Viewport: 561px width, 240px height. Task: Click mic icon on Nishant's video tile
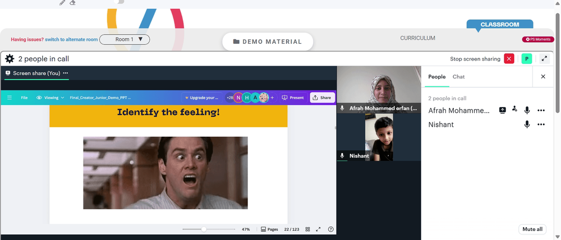(342, 155)
